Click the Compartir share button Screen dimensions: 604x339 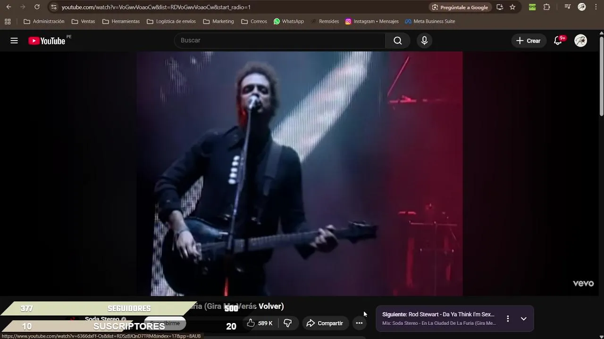[325, 323]
